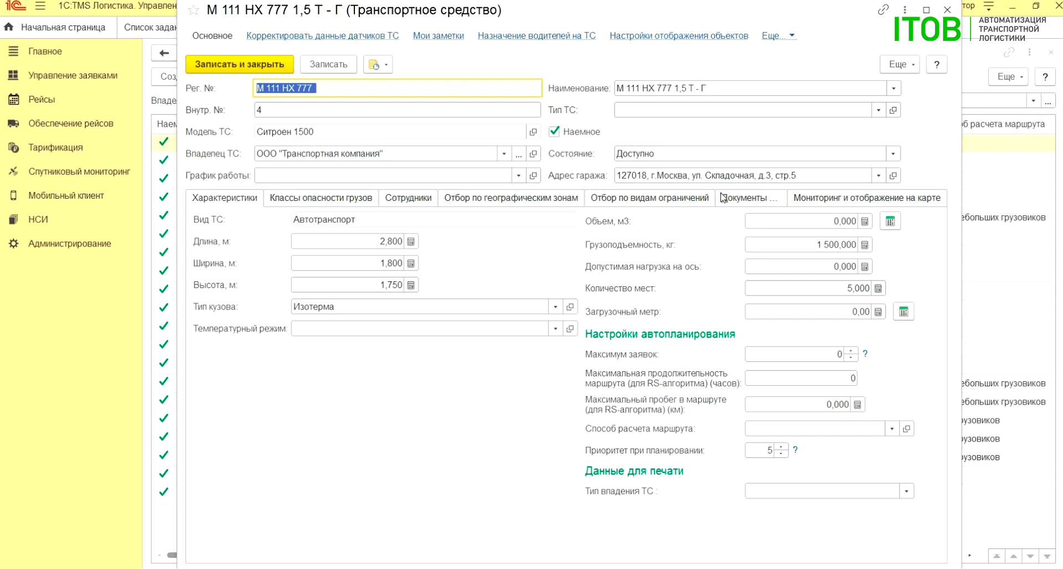Image resolution: width=1063 pixels, height=569 pixels.
Task: Expand Способ расчета маршрута dropdown
Action: (892, 429)
